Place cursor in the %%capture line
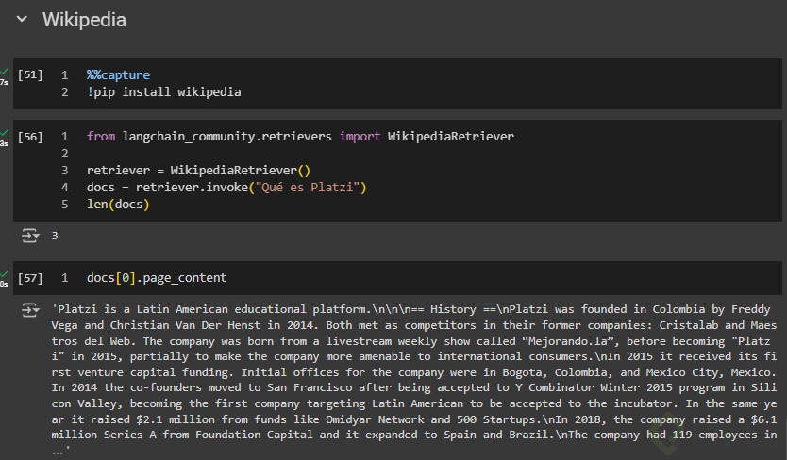787x460 pixels. pyautogui.click(x=118, y=74)
